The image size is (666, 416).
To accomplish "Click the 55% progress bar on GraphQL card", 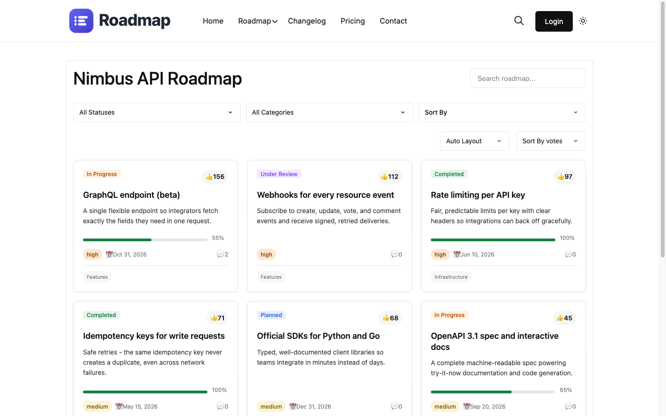I will 145,240.
